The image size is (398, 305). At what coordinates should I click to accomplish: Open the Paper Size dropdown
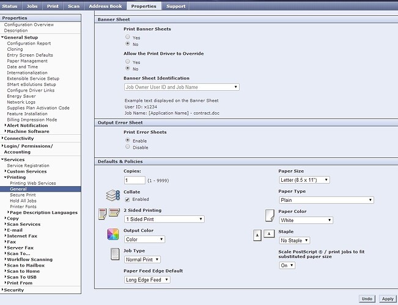(x=304, y=180)
